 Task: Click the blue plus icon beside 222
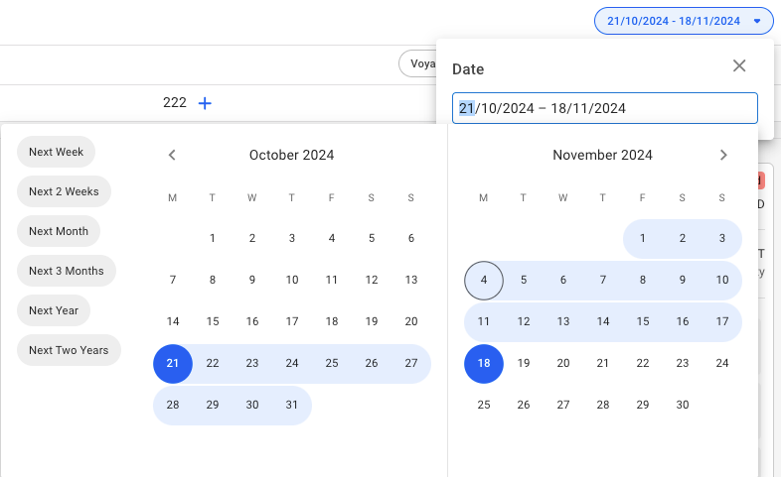tap(205, 103)
